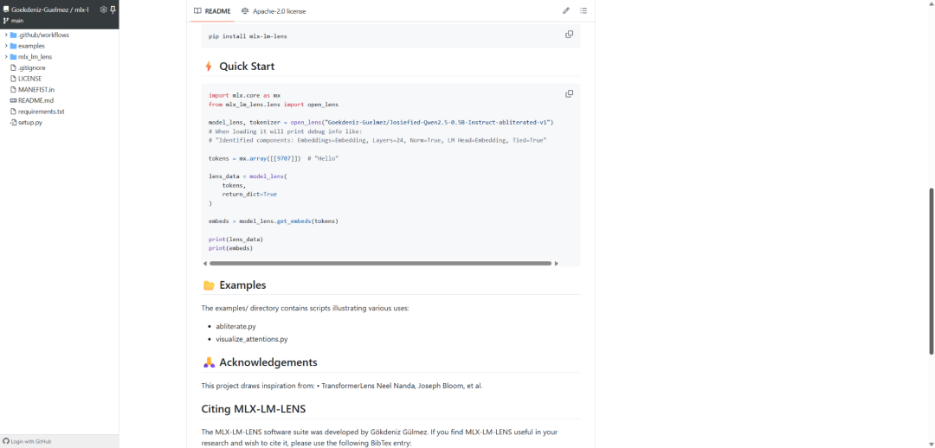Click the file icon beside .gitignore
The image size is (935, 448).
point(13,68)
